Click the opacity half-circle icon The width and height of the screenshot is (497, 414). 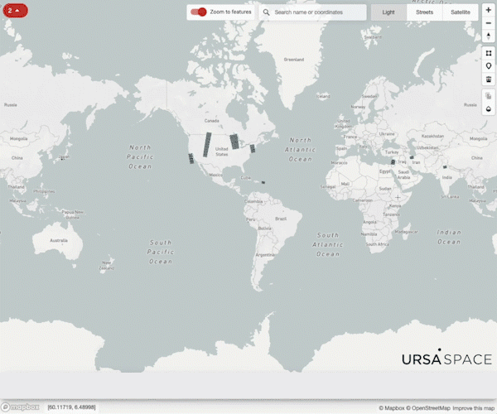point(489,109)
